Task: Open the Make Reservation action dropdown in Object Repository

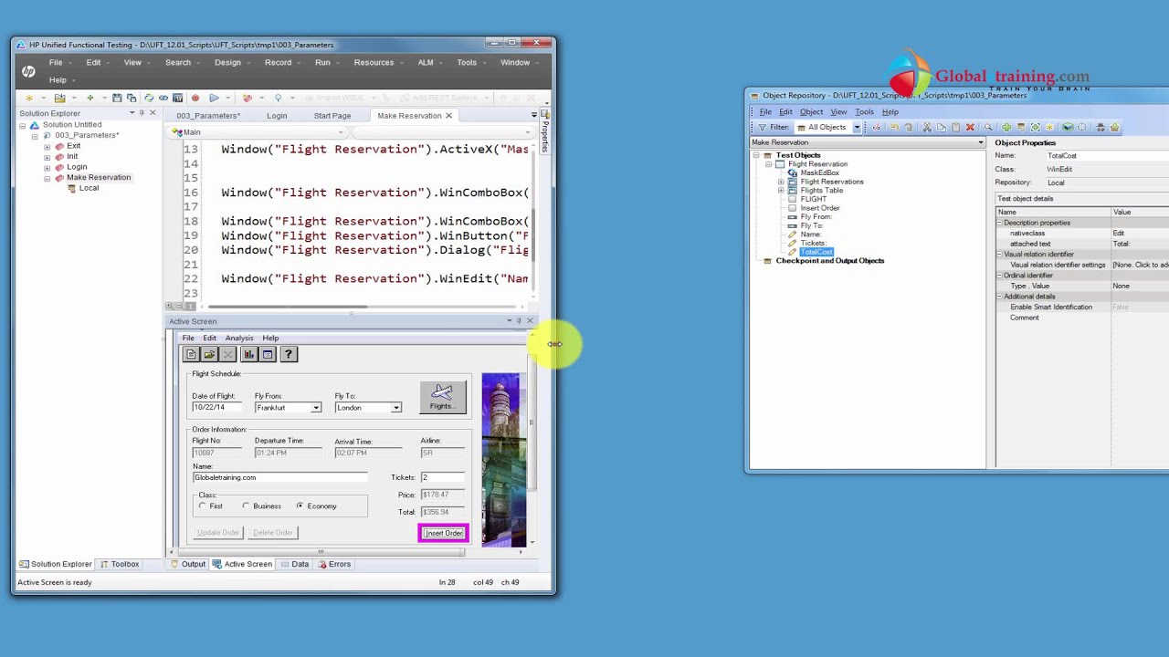Action: (981, 142)
